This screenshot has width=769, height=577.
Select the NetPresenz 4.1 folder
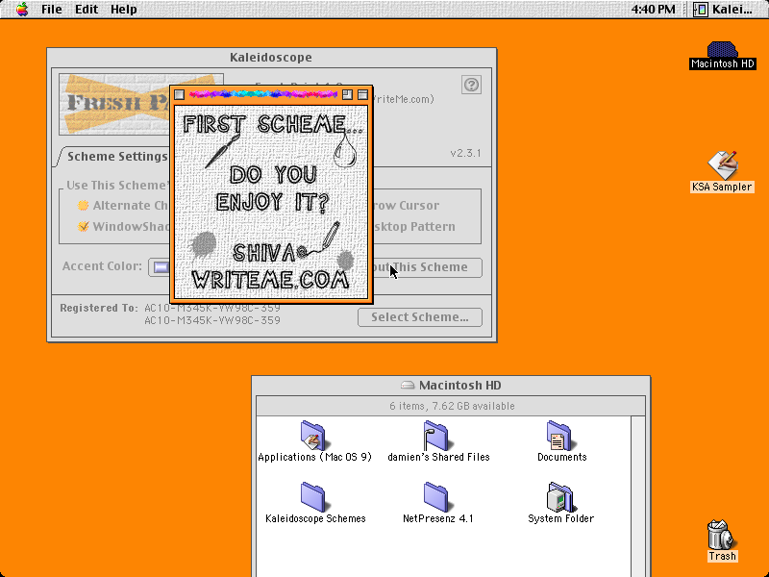pos(435,497)
